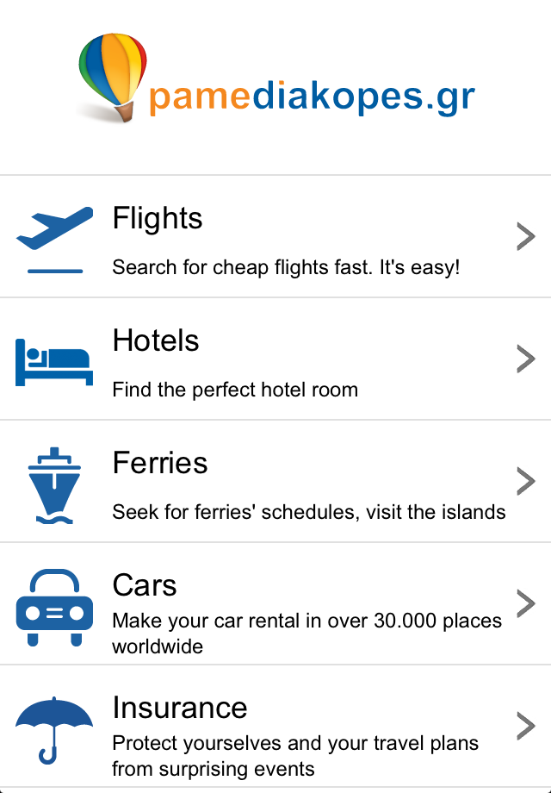The height and width of the screenshot is (793, 551).
Task: Open the Flights menu title
Action: coord(158,218)
